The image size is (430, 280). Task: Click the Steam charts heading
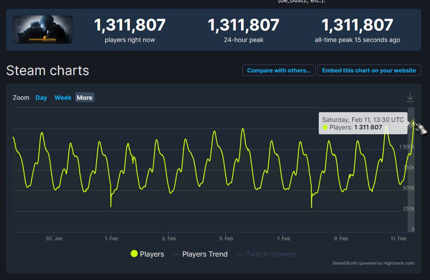tap(48, 71)
